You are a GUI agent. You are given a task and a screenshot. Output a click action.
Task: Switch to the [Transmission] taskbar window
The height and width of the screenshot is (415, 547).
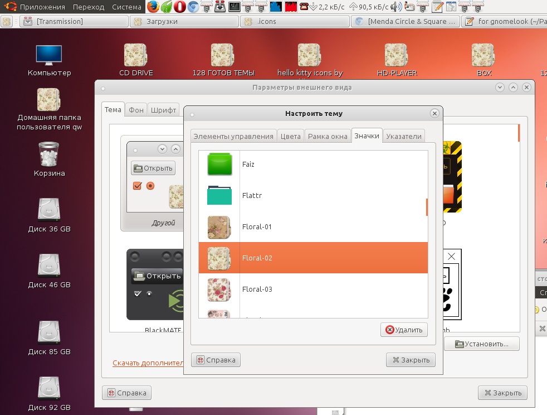click(74, 21)
